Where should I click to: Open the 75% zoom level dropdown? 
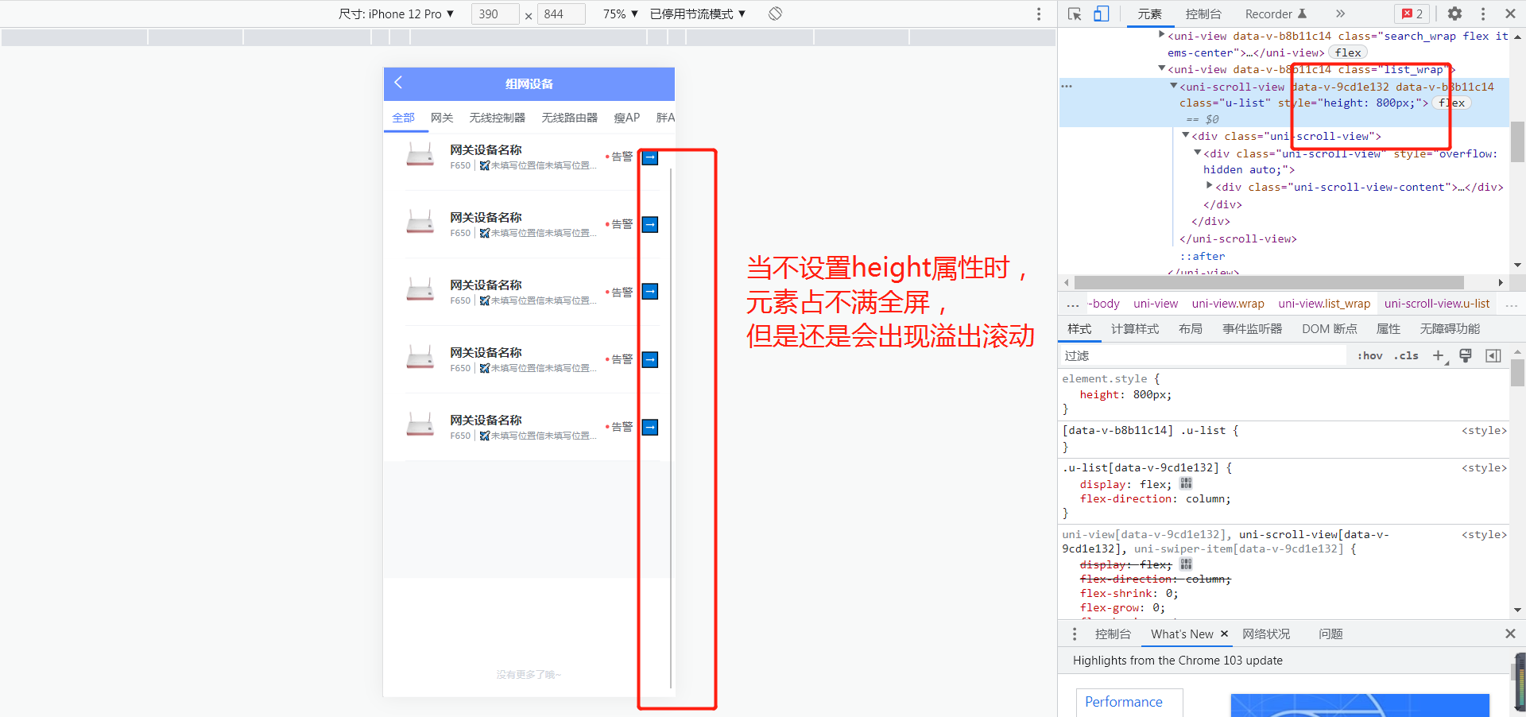point(619,14)
